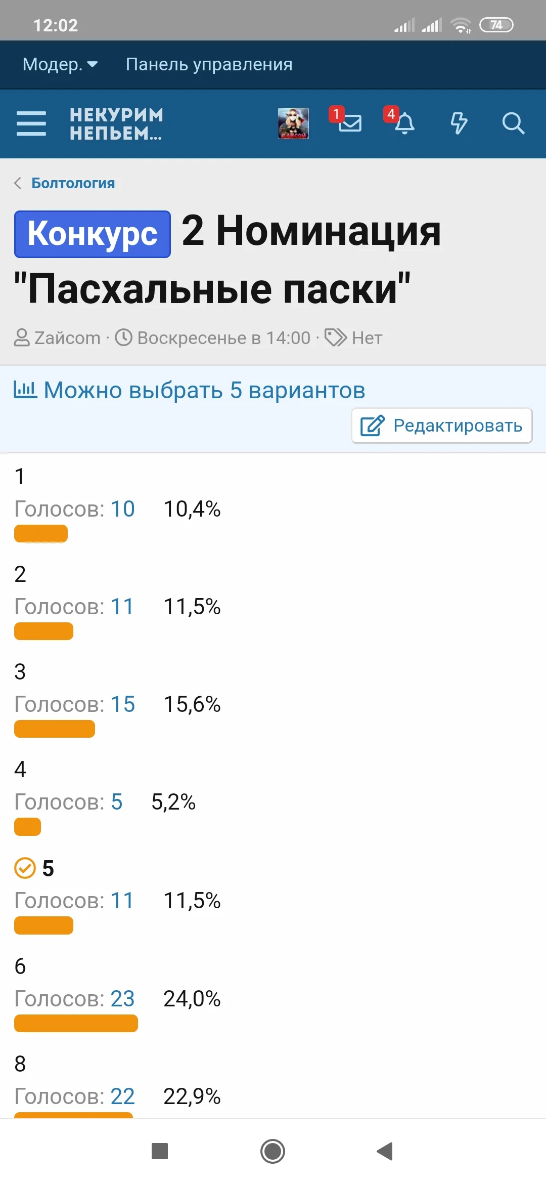Open your profile via the avatar picture
This screenshot has height=1184, width=546.
tap(294, 123)
